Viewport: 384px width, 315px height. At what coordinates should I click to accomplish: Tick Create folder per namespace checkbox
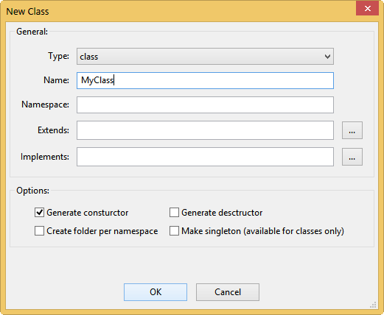pyautogui.click(x=39, y=231)
